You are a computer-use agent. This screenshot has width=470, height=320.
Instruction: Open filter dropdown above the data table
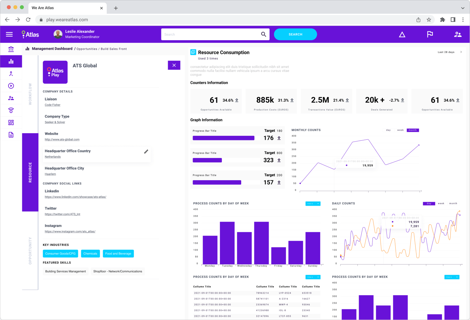(313, 277)
